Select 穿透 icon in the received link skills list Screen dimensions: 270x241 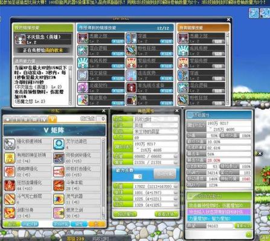[x=131, y=38]
